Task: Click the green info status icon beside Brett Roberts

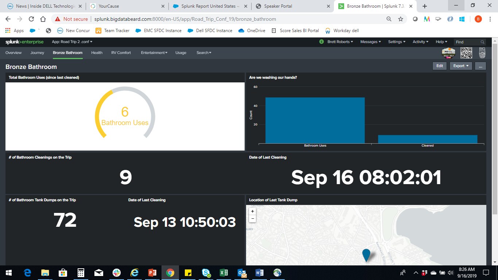Action: click(322, 42)
